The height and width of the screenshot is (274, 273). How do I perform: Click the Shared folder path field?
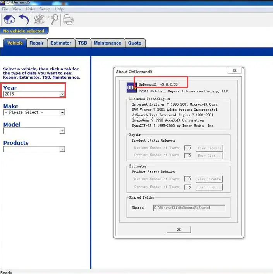(x=189, y=208)
